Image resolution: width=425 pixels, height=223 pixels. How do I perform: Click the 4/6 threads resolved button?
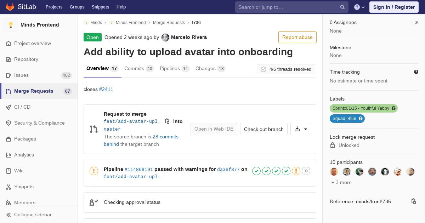point(286,69)
